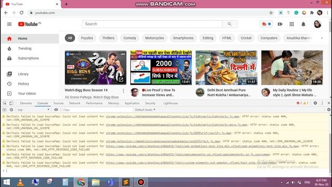
Task: Open Chrome three-dot menu
Action: tap(327, 12)
